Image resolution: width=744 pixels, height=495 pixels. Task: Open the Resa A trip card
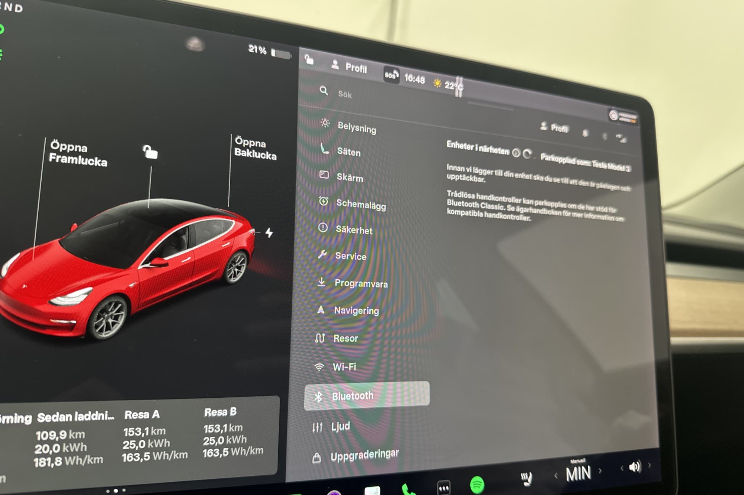155,436
